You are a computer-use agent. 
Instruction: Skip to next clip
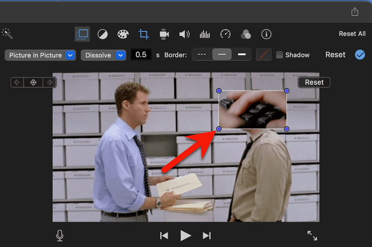(206, 236)
